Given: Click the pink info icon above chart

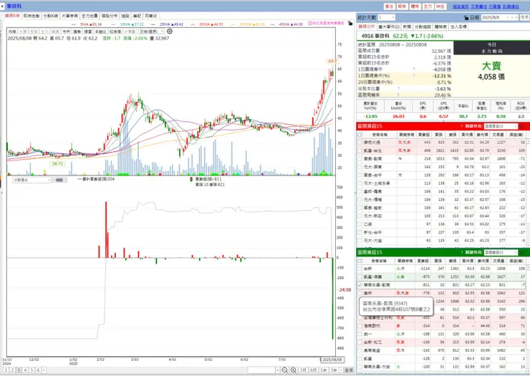Looking at the screenshot, I should [310, 23].
